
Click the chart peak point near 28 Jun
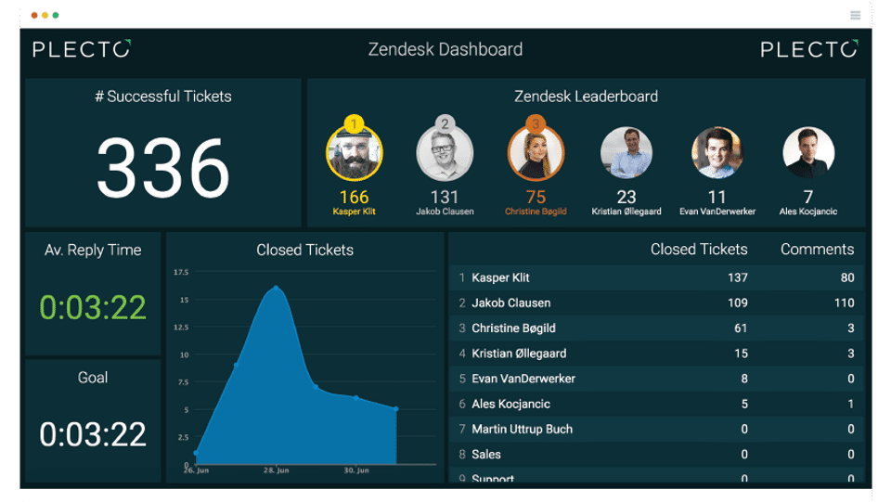coord(277,288)
